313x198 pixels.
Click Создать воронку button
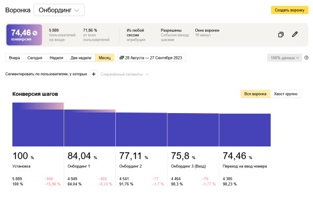(x=290, y=10)
